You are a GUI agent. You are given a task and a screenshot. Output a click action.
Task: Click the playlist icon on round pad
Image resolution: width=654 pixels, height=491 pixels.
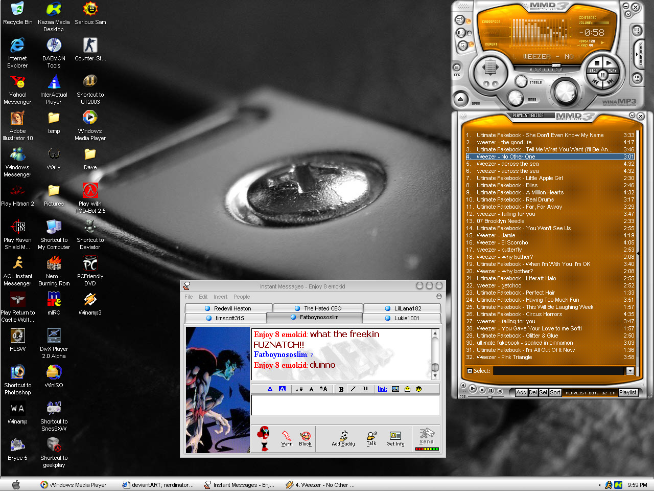(x=491, y=67)
